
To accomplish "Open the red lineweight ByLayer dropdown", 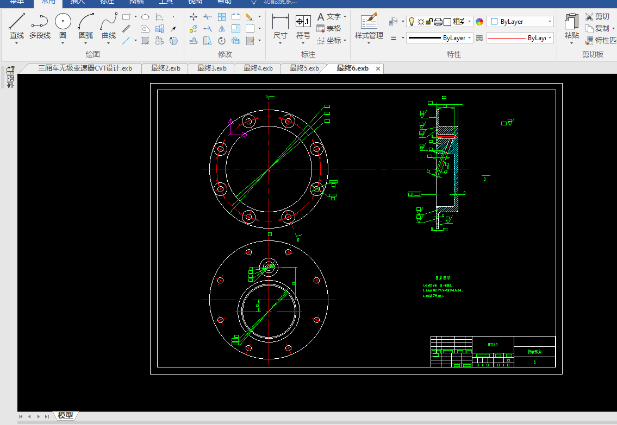I will point(520,38).
